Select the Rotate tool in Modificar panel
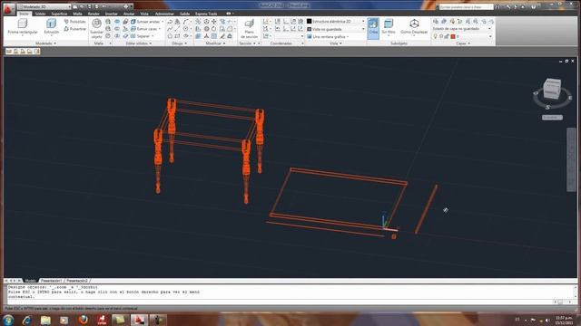Screen dimensions: 581x326 (x=214, y=29)
